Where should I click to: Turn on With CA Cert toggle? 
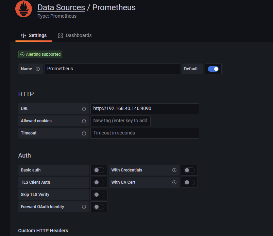click(x=189, y=182)
